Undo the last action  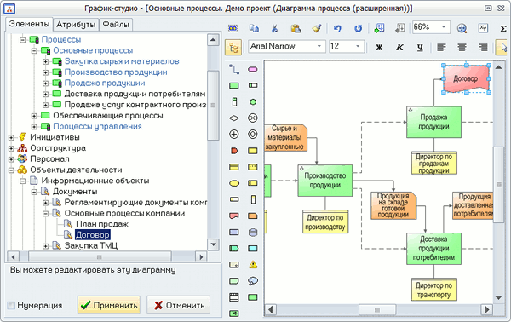click(337, 28)
